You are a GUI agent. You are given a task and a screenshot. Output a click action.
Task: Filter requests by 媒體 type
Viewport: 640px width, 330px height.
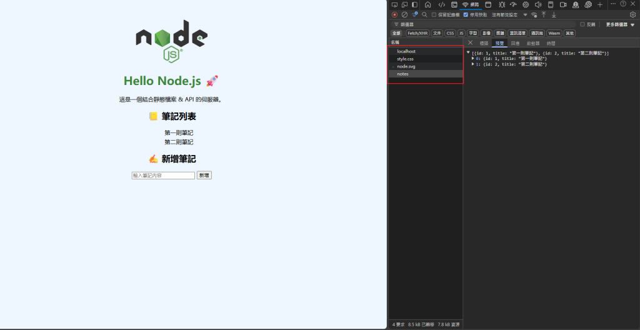499,33
